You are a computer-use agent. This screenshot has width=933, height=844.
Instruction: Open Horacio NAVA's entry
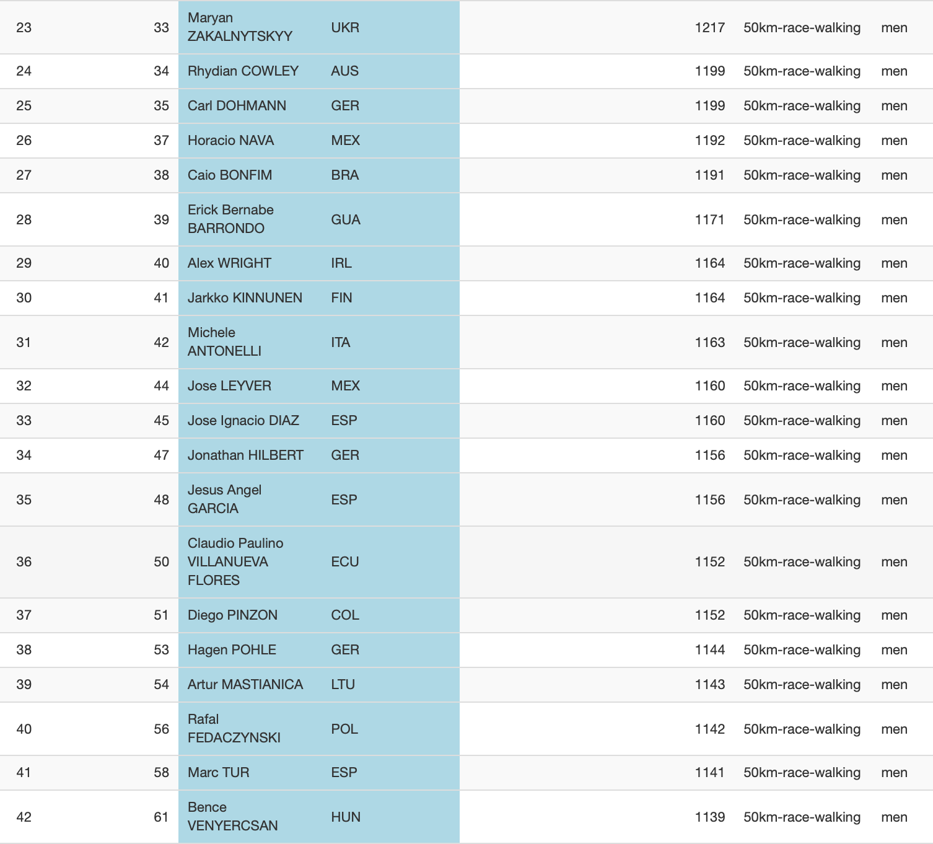230,141
